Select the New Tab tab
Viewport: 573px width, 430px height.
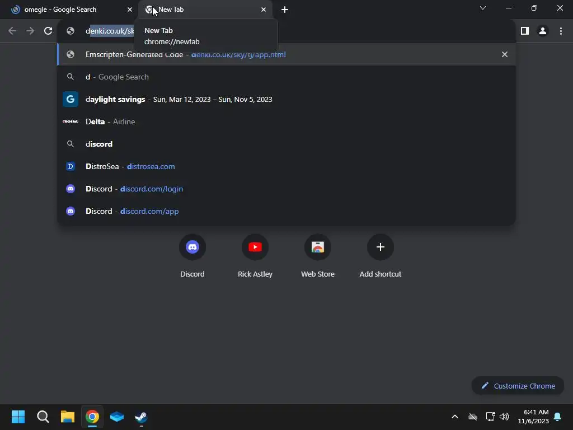click(x=206, y=10)
